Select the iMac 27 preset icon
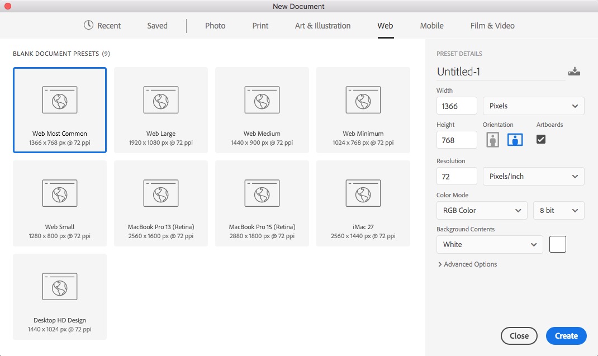 click(363, 193)
